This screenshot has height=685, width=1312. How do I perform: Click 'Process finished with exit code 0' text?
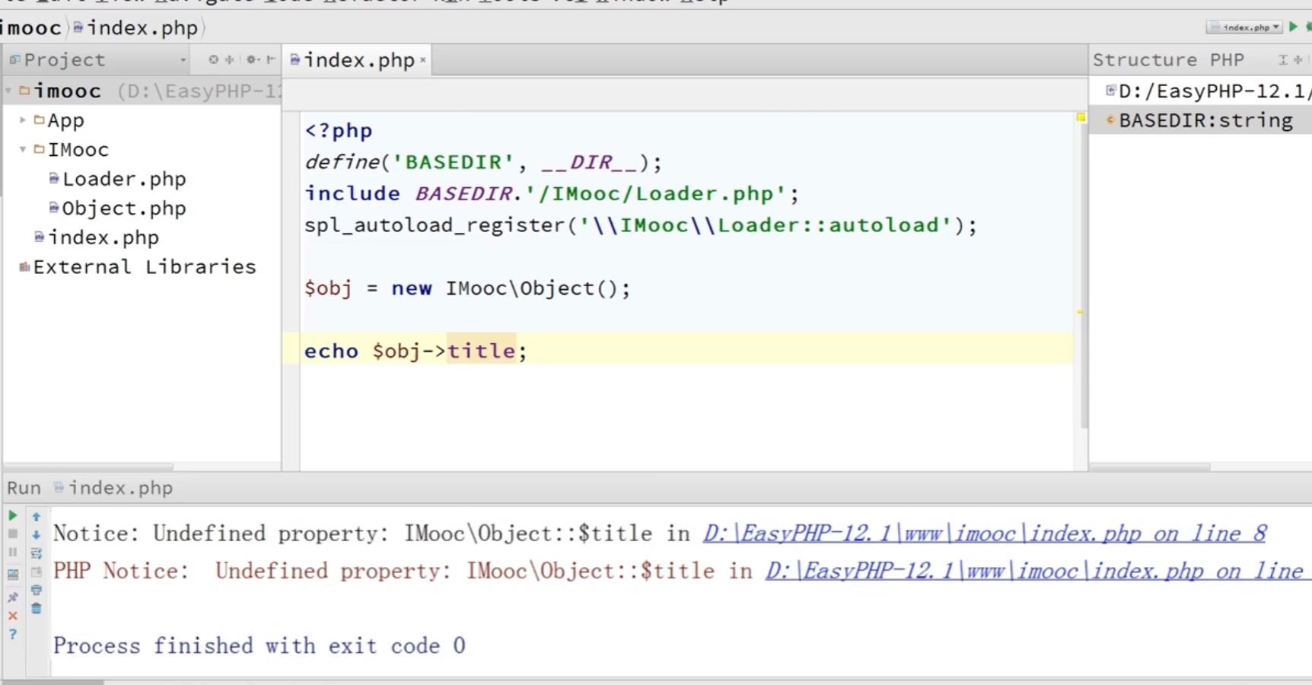tap(260, 645)
